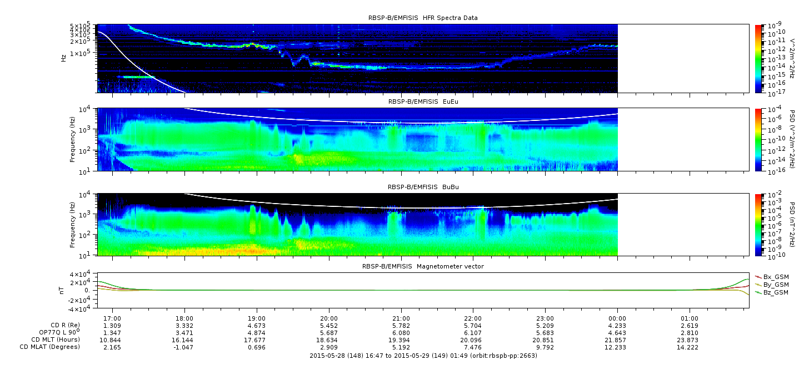This screenshot has height=365, width=804.
Task: Click the 20:00 time axis label
Action: tap(329, 318)
